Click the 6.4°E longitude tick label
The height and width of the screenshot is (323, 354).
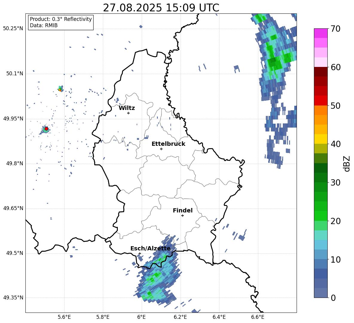point(219,317)
